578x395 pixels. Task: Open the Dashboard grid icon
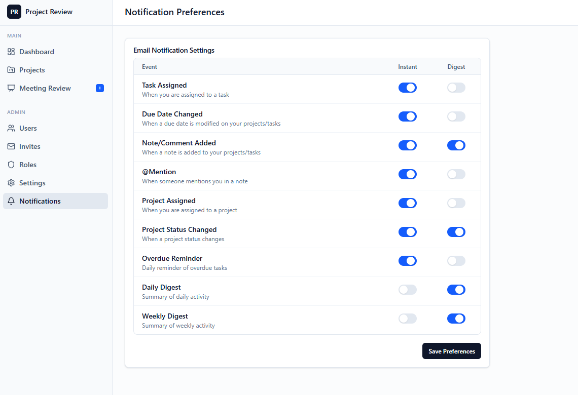11,51
